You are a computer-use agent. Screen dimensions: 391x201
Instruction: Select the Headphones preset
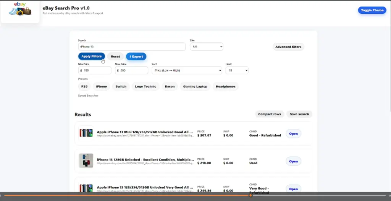[x=226, y=86]
